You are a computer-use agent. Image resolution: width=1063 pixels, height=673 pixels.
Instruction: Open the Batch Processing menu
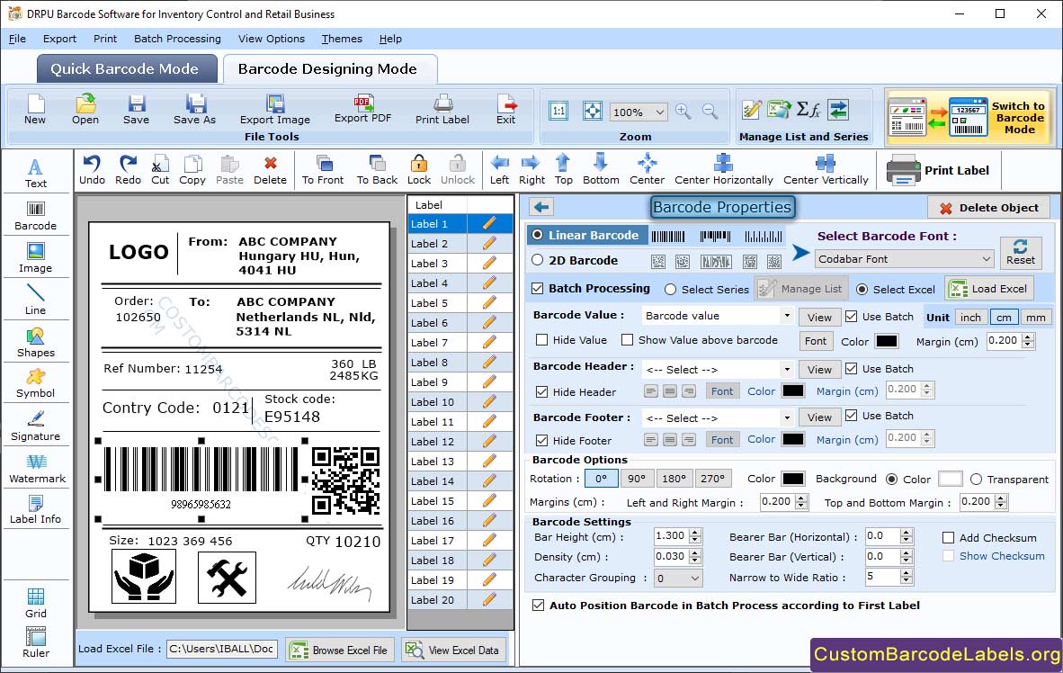177,39
